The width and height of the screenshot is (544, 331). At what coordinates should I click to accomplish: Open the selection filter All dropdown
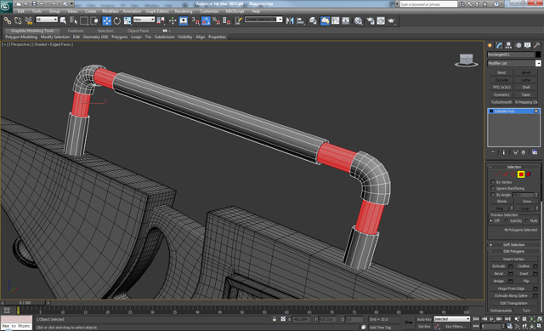(47, 20)
